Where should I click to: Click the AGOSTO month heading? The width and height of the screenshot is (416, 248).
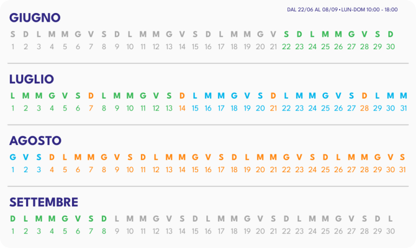35,141
